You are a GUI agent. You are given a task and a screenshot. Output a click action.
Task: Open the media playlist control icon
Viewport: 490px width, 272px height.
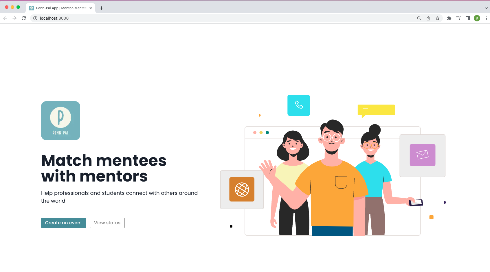point(458,18)
